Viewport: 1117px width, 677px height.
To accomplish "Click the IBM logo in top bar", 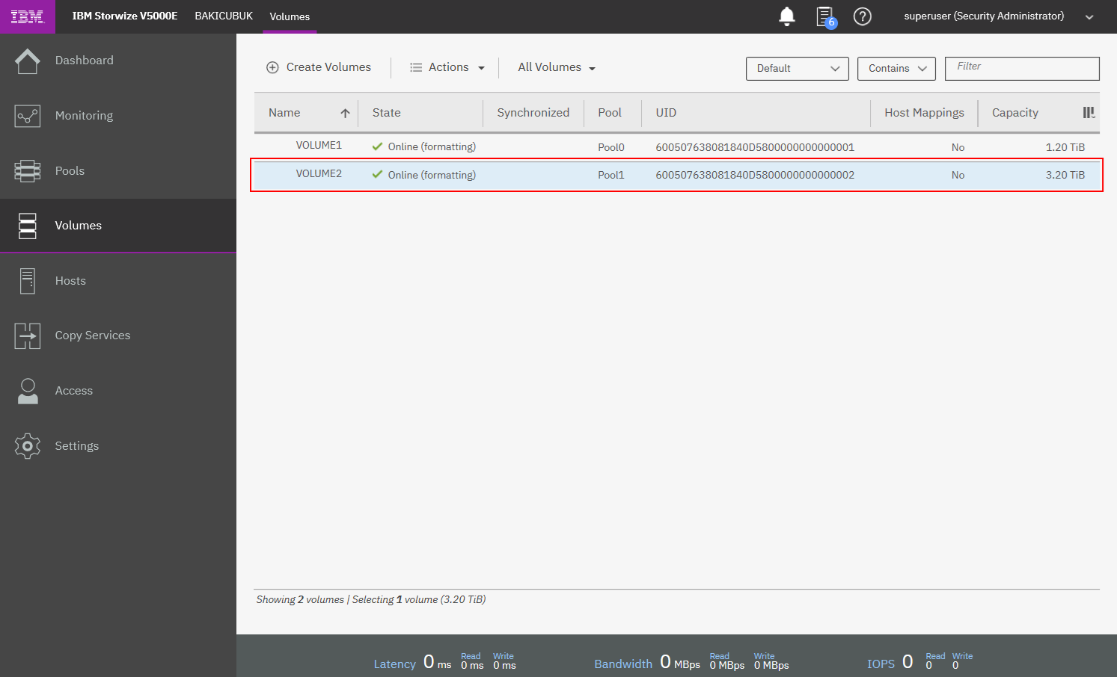I will (x=27, y=16).
